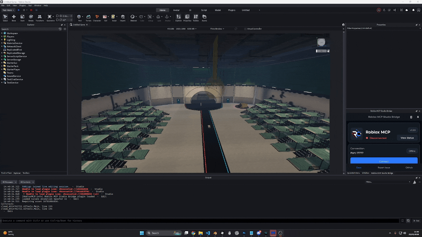
Task: Open File Explorer from taskbar
Action: pos(200,233)
